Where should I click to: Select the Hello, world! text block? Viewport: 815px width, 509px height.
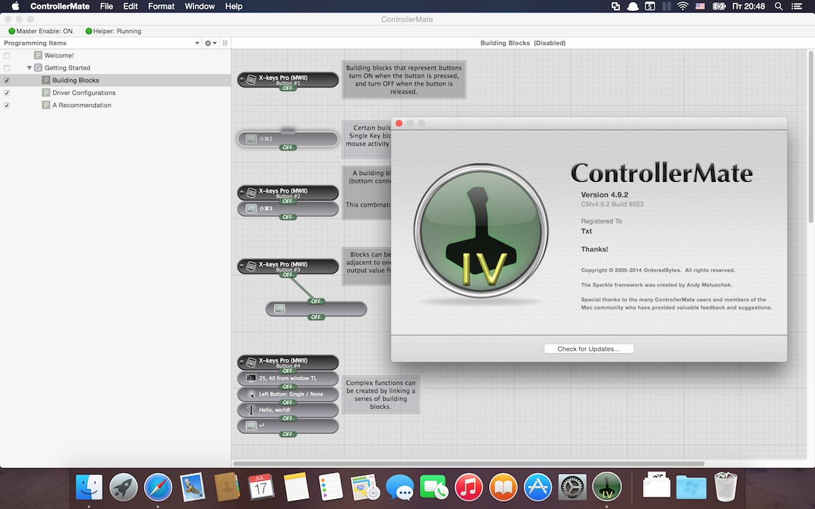(288, 410)
